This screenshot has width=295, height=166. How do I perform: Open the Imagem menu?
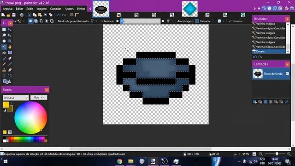(41, 9)
